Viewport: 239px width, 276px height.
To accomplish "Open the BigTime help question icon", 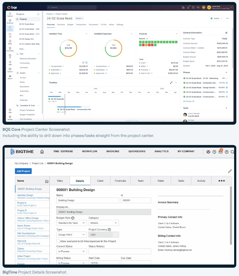I will (x=227, y=152).
